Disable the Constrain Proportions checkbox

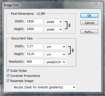pos(8,76)
